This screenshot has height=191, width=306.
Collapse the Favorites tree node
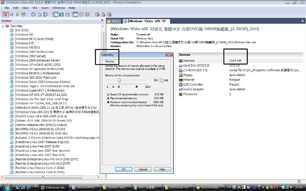tap(3, 26)
